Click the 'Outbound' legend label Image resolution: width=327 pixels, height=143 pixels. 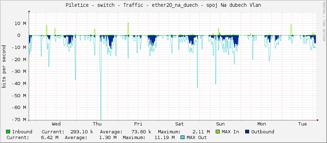[x=263, y=132]
